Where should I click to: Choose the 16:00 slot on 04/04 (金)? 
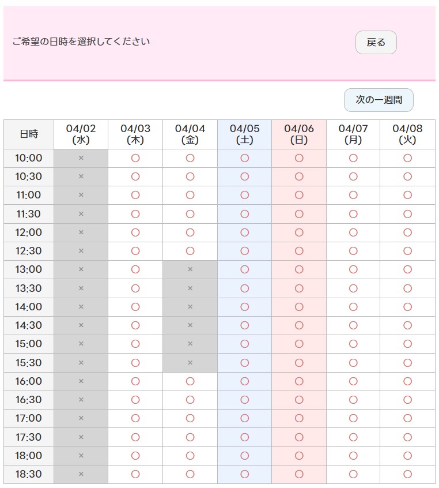click(190, 381)
